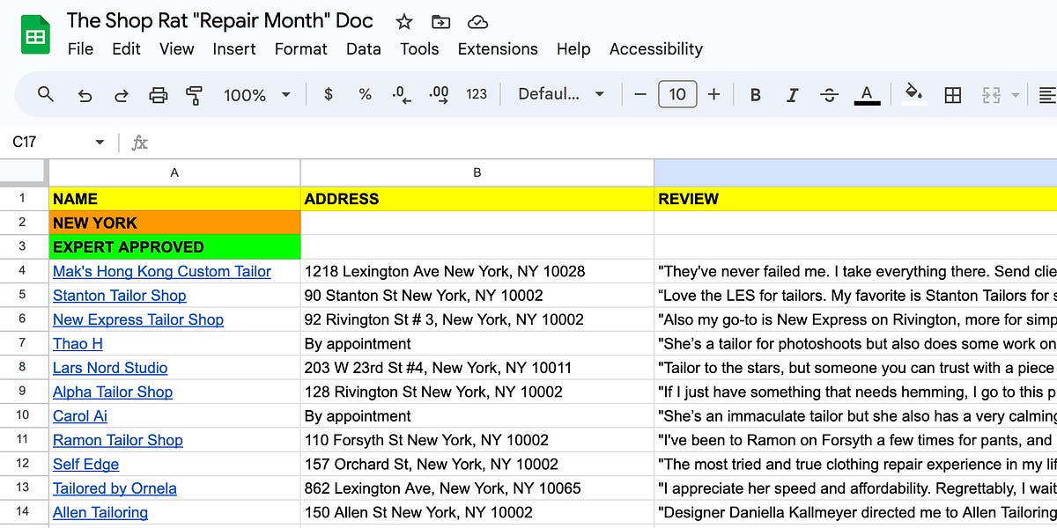This screenshot has height=528, width=1057.
Task: Open Ramon Tailor Shop link
Action: coord(118,440)
